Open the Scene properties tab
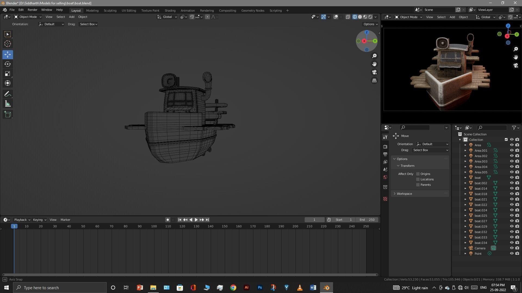Screen dimensions: 522x293 (385, 170)
